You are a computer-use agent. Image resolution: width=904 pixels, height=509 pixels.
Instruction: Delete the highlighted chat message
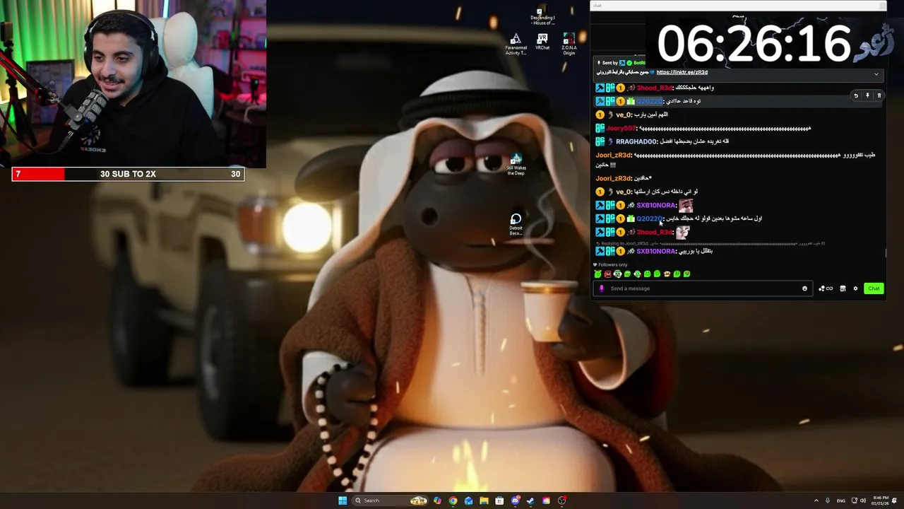879,95
